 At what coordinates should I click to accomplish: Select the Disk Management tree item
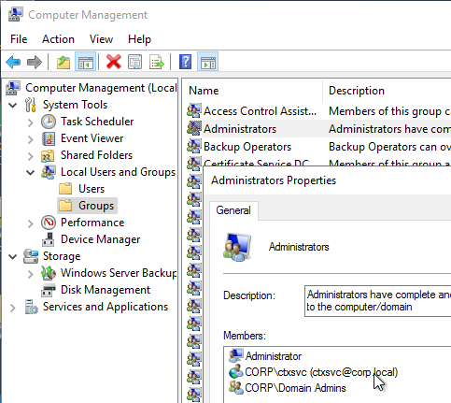click(106, 290)
